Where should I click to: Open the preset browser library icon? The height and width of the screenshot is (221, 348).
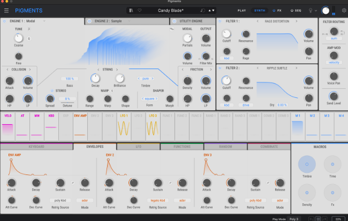[131, 10]
